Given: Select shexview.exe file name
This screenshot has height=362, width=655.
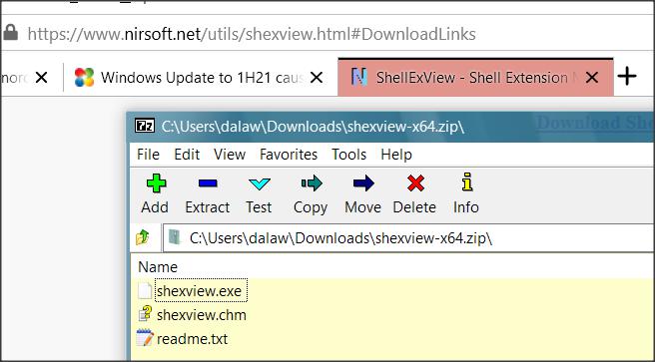Looking at the screenshot, I should (x=200, y=290).
